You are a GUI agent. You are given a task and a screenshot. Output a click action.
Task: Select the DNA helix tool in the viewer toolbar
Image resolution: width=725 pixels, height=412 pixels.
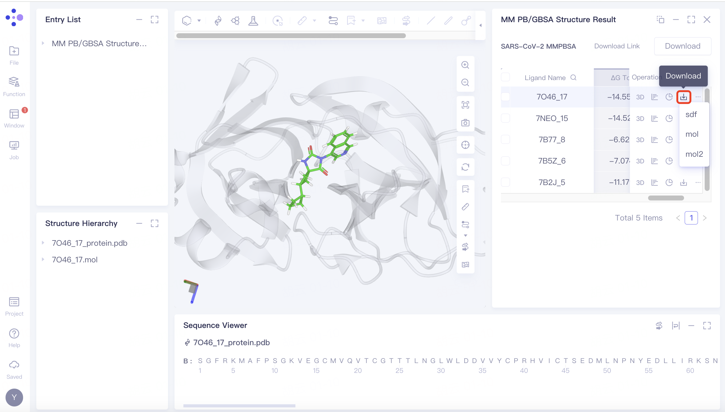[218, 20]
